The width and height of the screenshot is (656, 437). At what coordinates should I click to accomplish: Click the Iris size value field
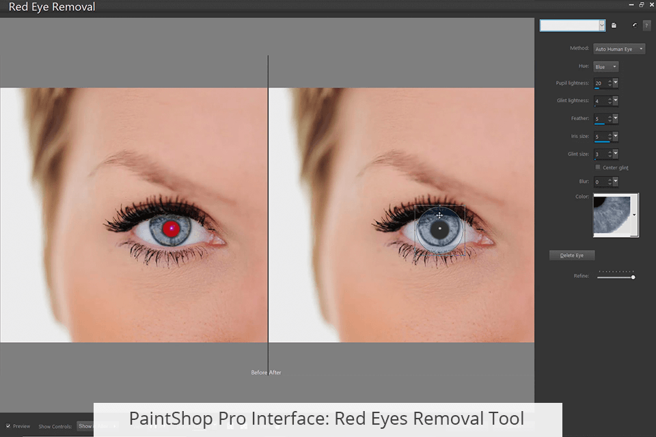600,137
